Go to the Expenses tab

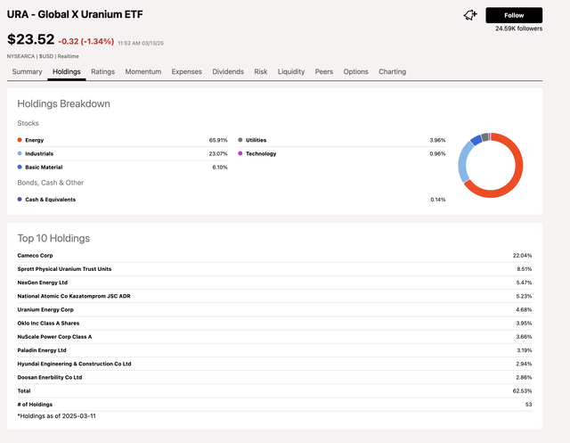coord(186,71)
